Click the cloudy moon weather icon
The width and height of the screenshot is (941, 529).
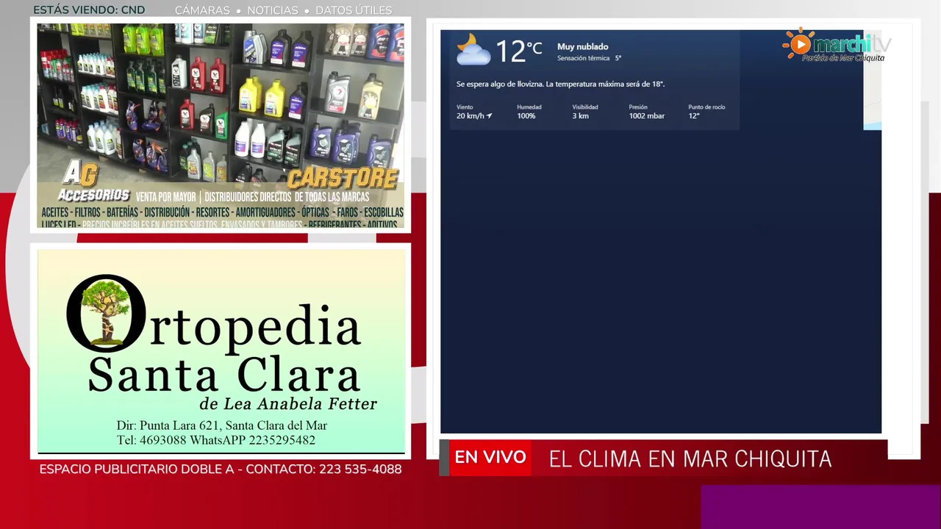tap(472, 50)
